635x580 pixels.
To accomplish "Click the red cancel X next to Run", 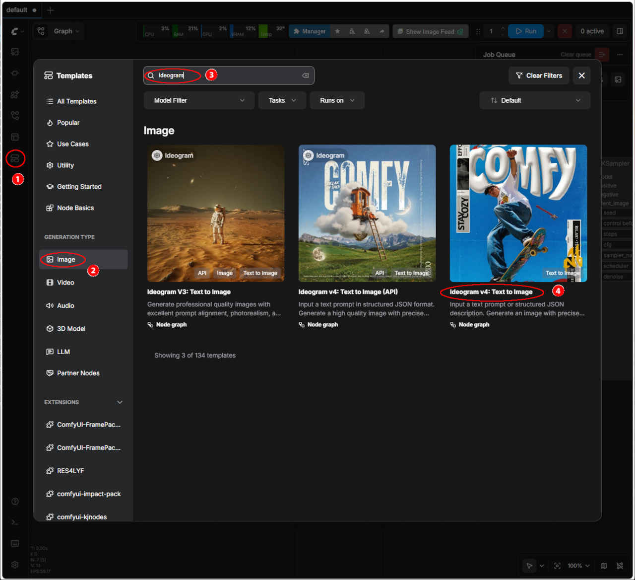I will pyautogui.click(x=565, y=31).
